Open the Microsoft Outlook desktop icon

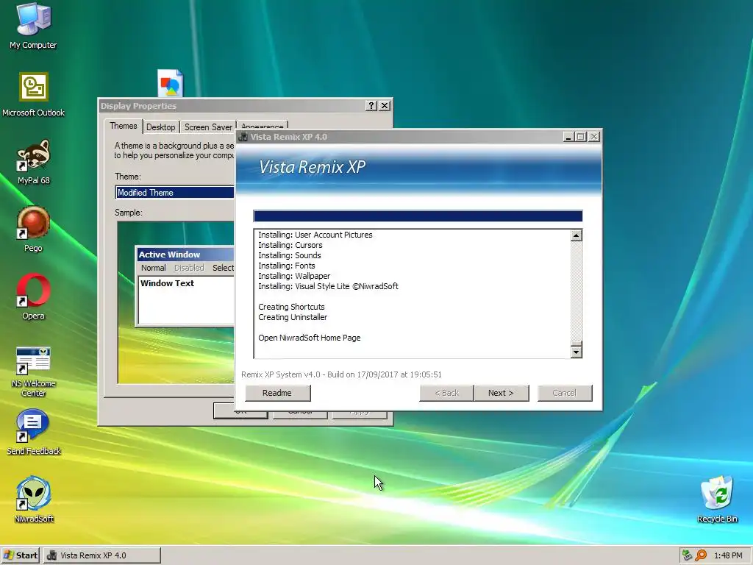33,95
